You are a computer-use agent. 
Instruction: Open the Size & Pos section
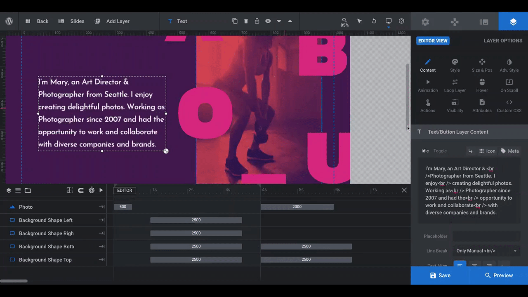pos(482,66)
